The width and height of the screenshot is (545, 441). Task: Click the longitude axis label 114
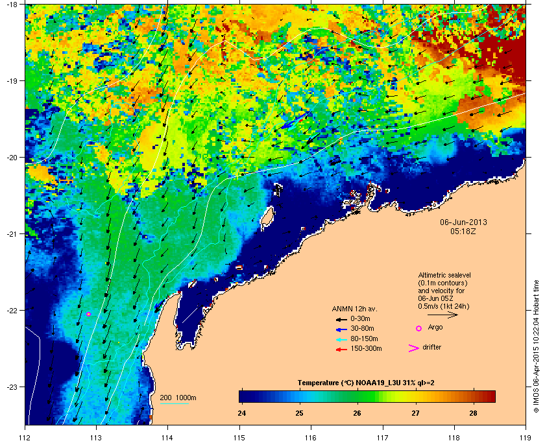tap(168, 437)
